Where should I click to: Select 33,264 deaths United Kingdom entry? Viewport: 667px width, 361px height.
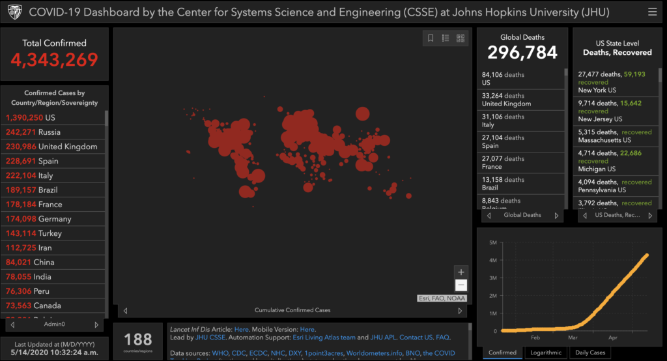tap(520, 100)
